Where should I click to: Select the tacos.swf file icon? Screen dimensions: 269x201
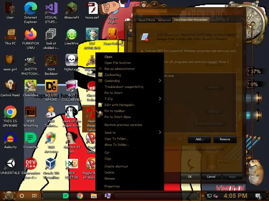click(92, 10)
